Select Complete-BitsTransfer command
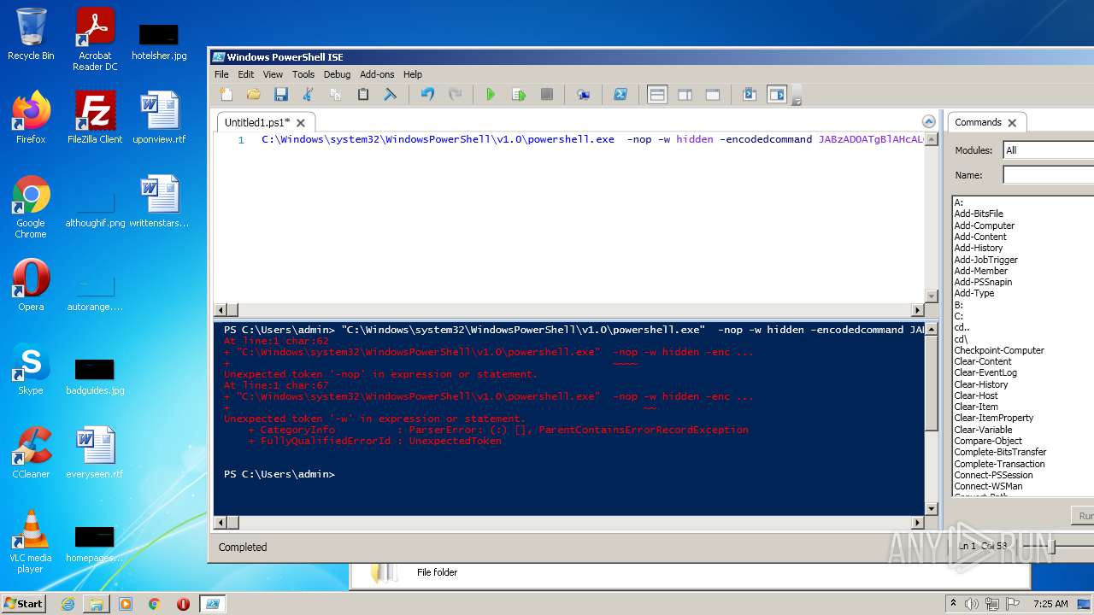Viewport: 1094px width, 615px height. coord(1000,452)
